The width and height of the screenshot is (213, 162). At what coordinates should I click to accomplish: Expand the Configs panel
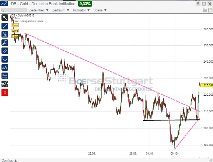(x=9, y=160)
